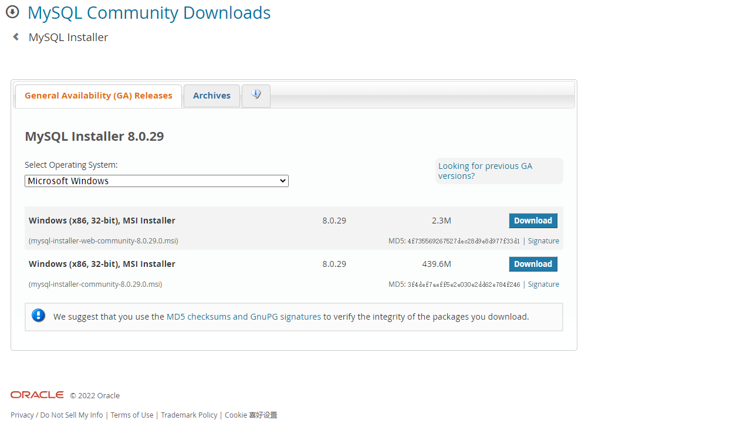The width and height of the screenshot is (737, 427).
Task: Open Signature link for mysql-installer-community-8.0.29.0.msi
Action: [543, 284]
